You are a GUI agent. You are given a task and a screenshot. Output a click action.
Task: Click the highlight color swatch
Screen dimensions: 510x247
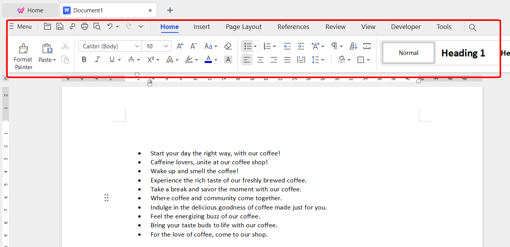pos(189,60)
